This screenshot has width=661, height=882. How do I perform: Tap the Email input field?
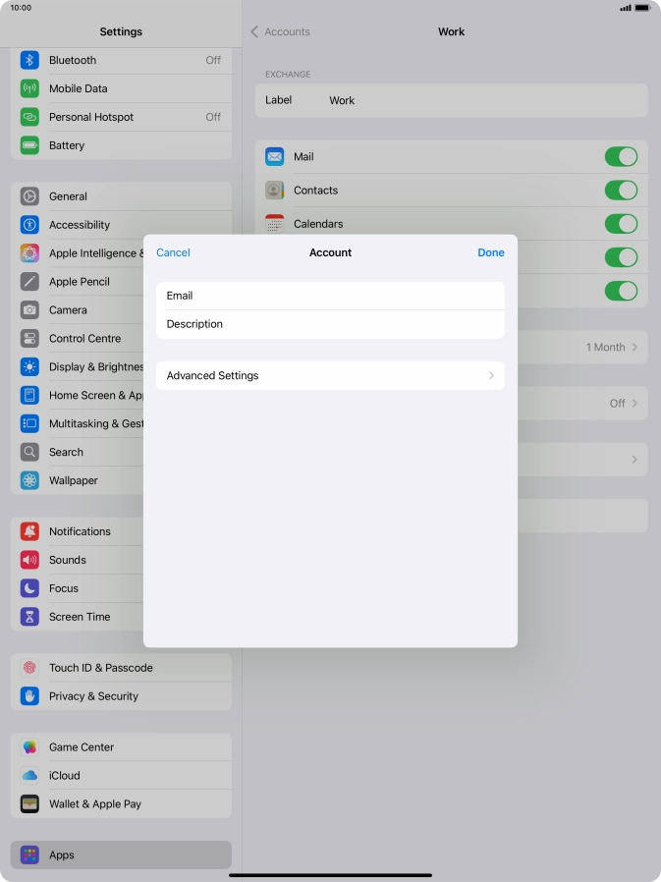click(330, 296)
